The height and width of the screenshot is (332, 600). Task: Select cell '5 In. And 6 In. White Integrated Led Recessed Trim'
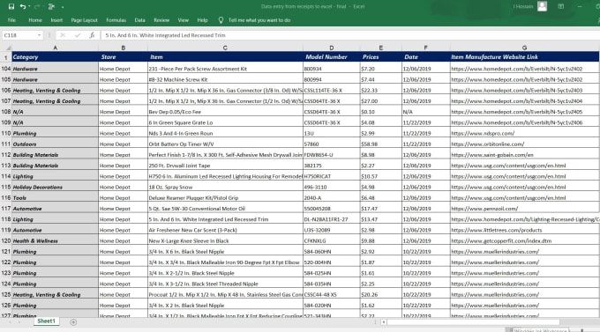225,219
